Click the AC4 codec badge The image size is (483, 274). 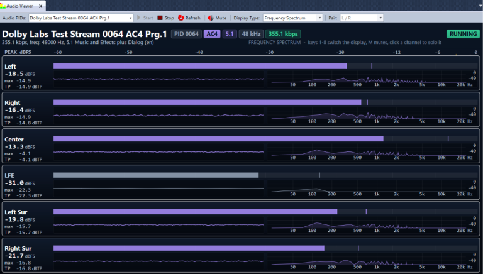[x=212, y=34]
